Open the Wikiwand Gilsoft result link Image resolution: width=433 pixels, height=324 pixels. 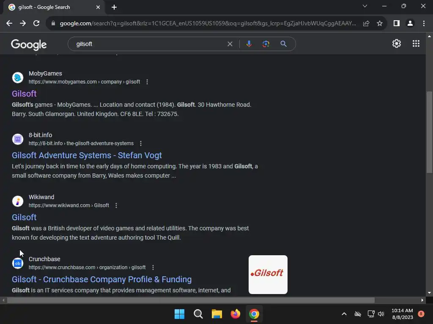pos(24,217)
